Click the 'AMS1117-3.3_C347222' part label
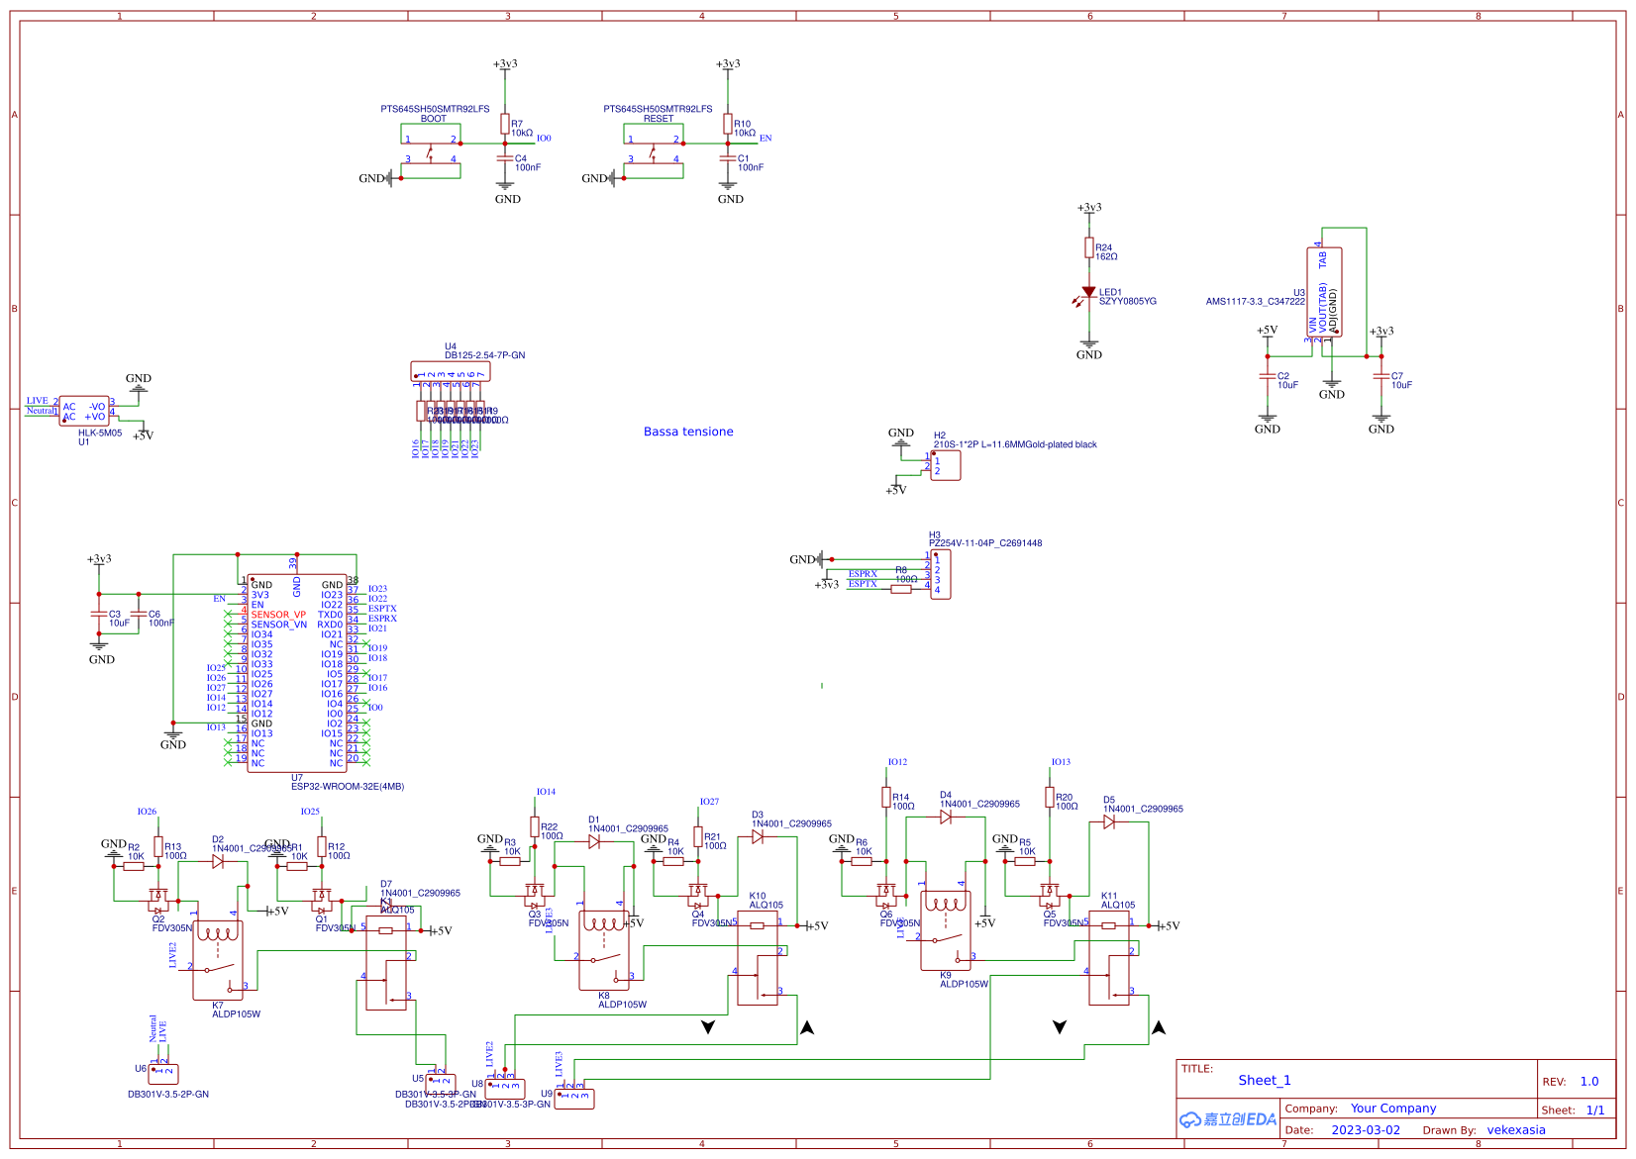This screenshot has height=1159, width=1636. 1255,302
